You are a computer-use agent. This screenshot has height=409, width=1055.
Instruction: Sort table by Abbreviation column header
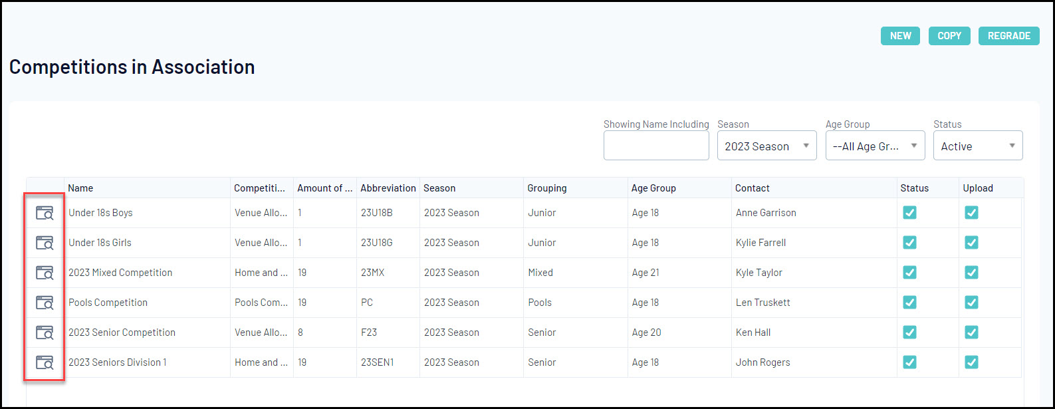click(388, 188)
